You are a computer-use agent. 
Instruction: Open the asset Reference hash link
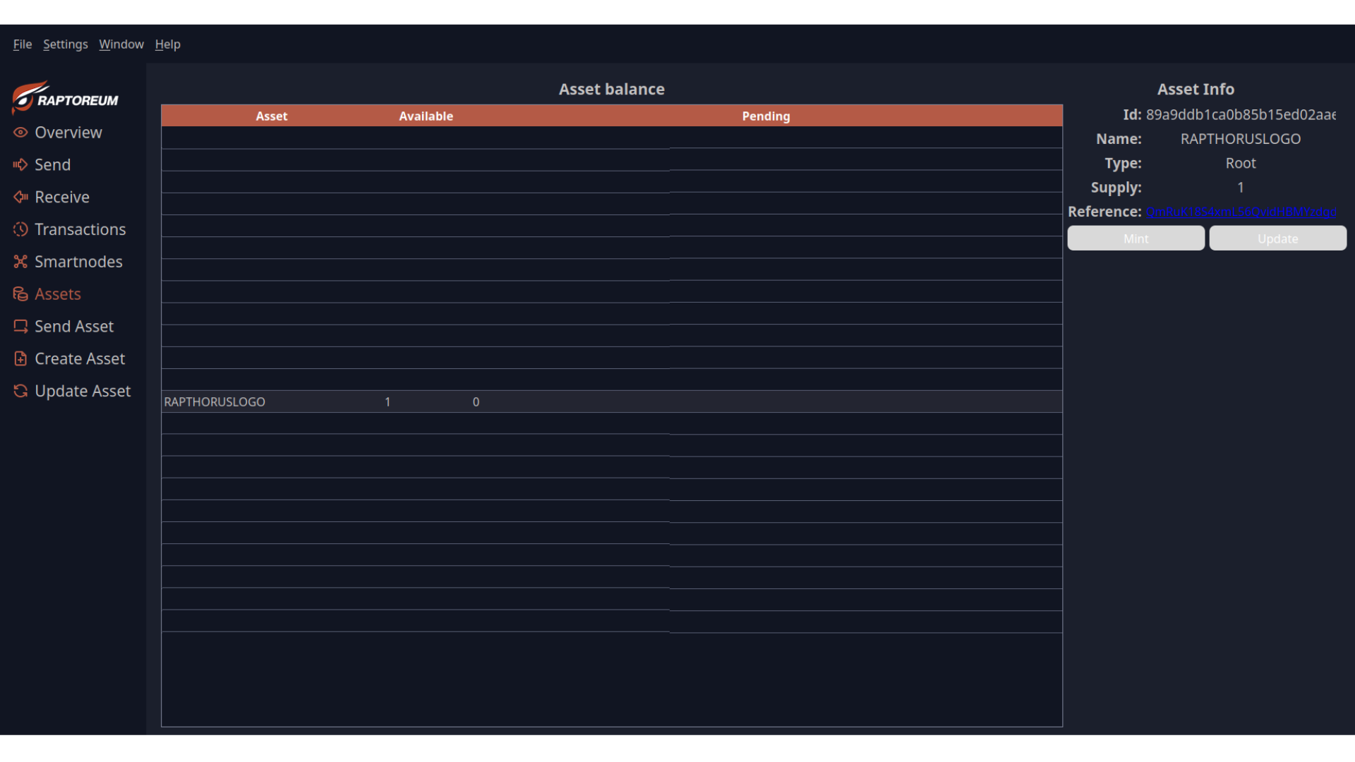[x=1241, y=212]
